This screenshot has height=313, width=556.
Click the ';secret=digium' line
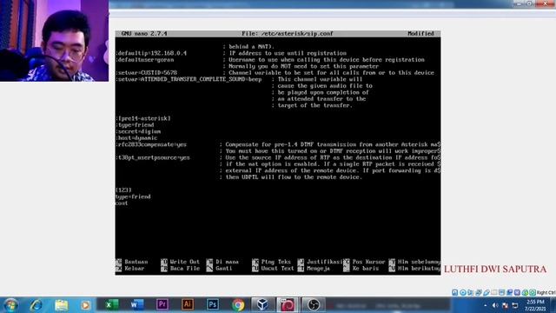138,131
